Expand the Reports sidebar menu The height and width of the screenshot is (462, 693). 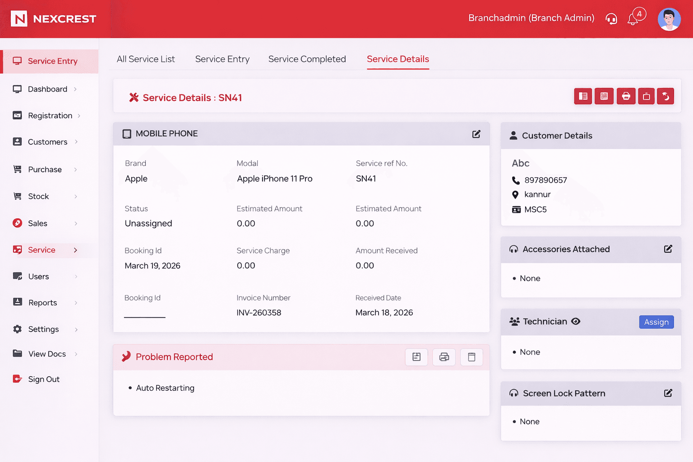43,303
